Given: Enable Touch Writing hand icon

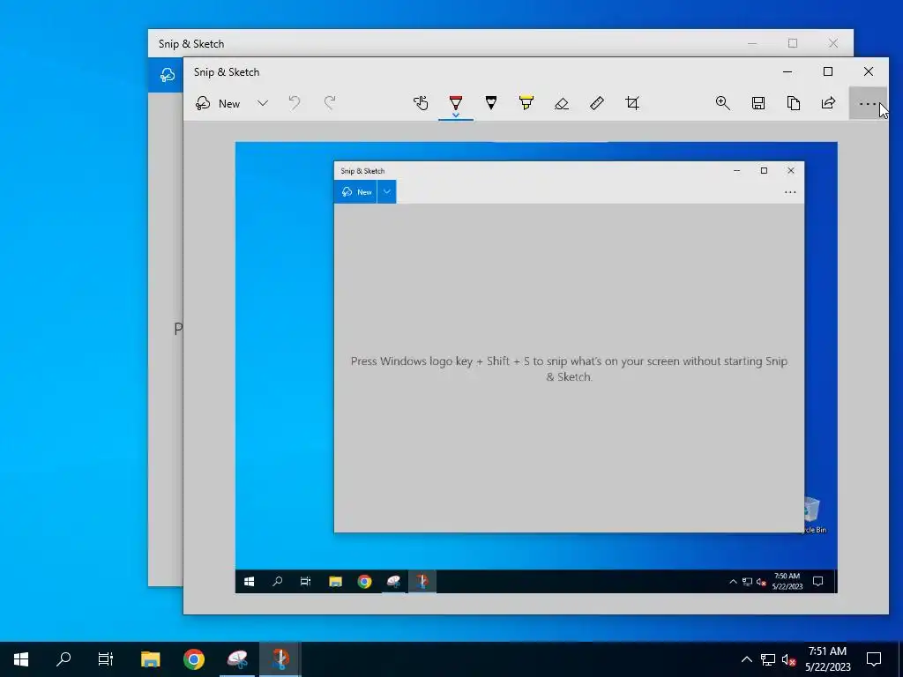Looking at the screenshot, I should (421, 104).
